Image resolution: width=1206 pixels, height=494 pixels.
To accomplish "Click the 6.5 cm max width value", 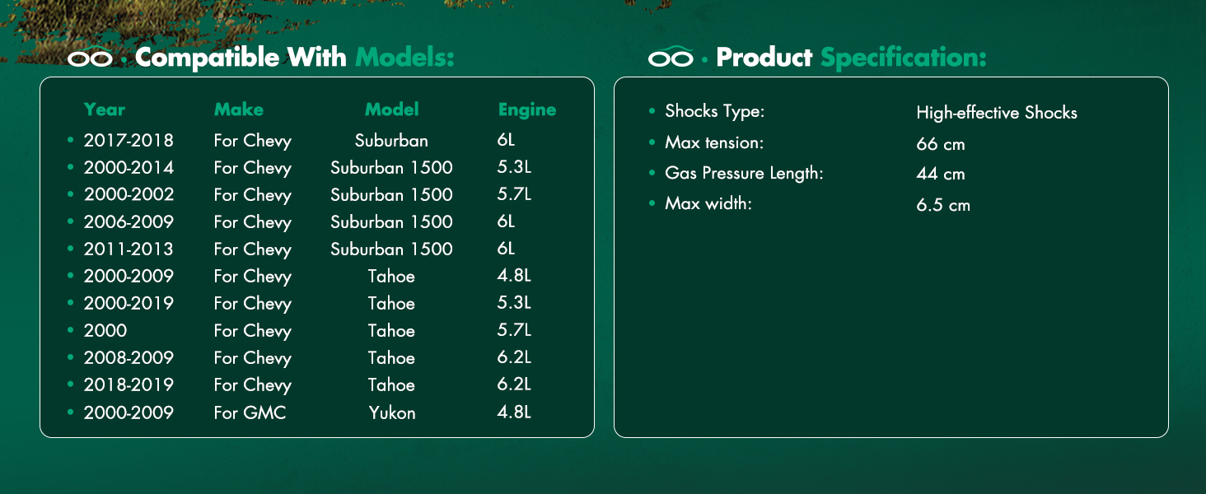I will (x=943, y=205).
